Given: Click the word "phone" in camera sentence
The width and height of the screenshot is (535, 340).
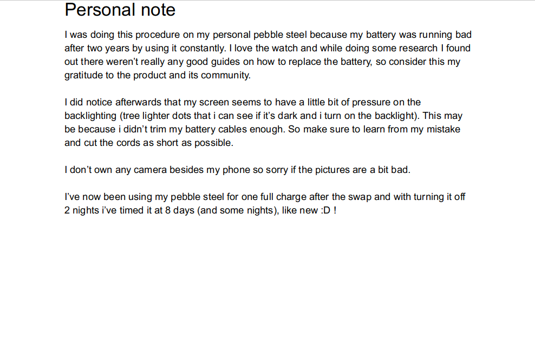Looking at the screenshot, I should 236,170.
